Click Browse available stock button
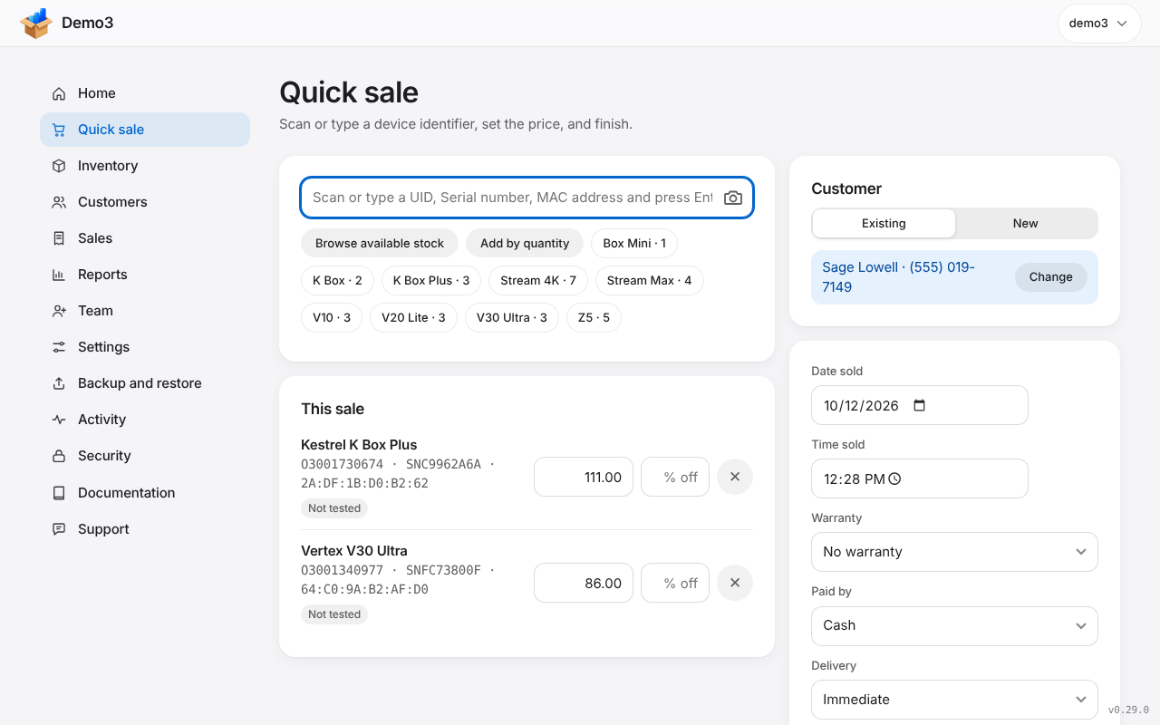1160x725 pixels. [380, 243]
